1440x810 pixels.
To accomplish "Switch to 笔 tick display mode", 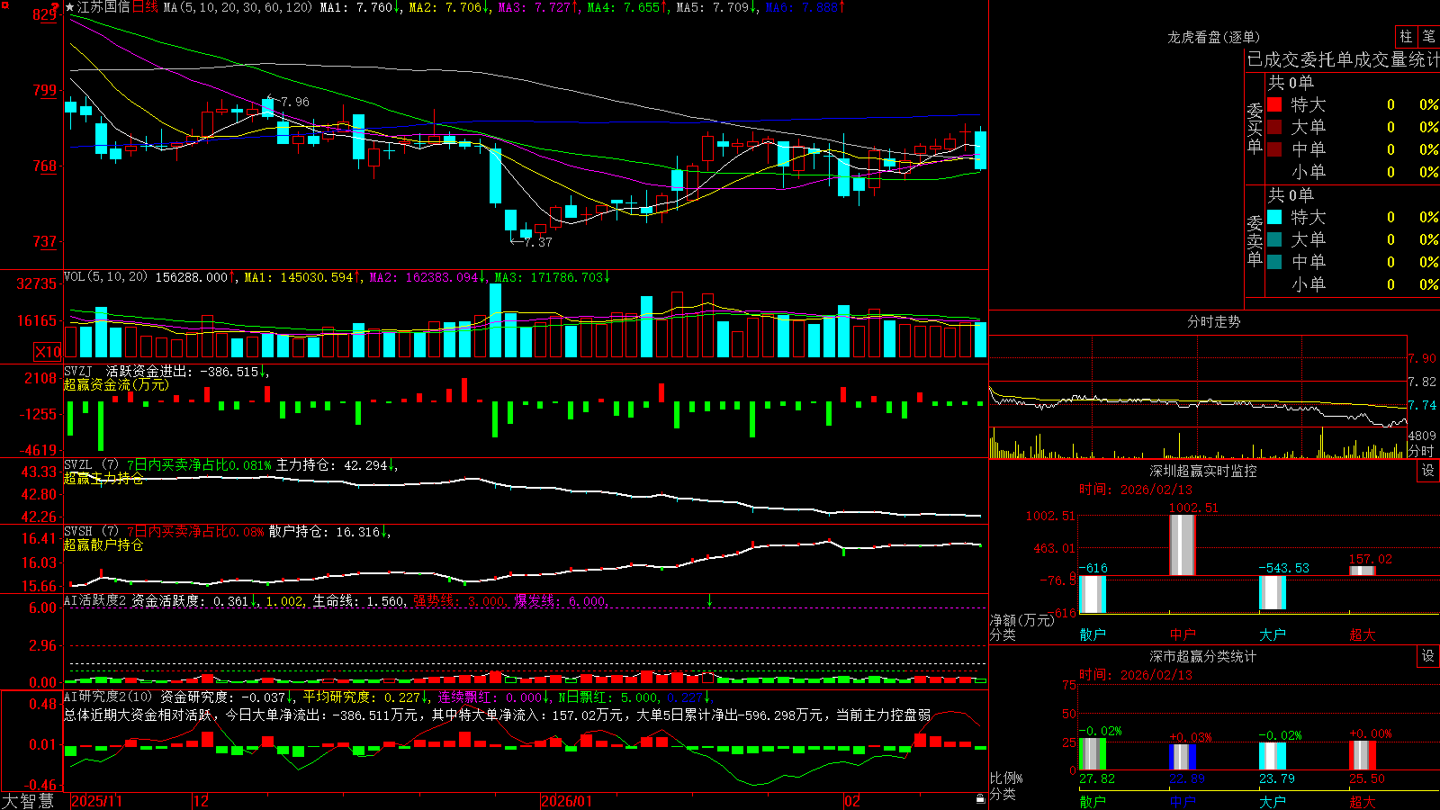I will pyautogui.click(x=1428, y=36).
